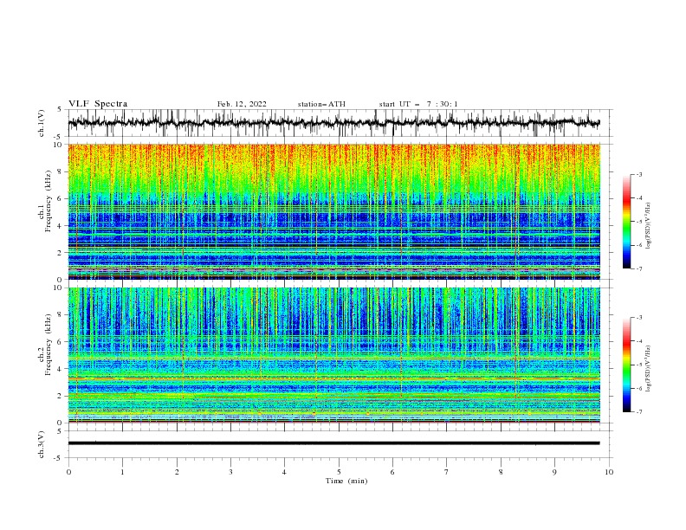
Task: Click the 'start UT = 7 :30: 1' text
Action: point(418,104)
